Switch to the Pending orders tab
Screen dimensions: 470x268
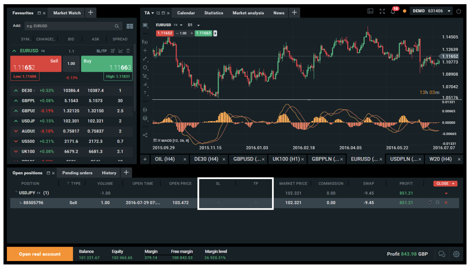tap(77, 173)
